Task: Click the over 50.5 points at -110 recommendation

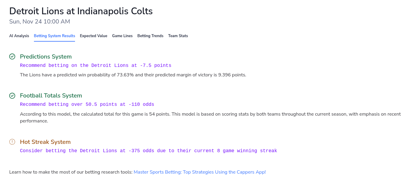Action: [87, 104]
